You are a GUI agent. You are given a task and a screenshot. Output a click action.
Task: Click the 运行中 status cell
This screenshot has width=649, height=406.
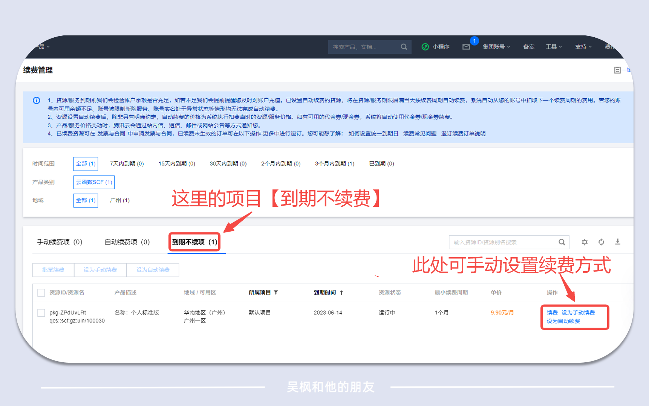[x=387, y=313]
